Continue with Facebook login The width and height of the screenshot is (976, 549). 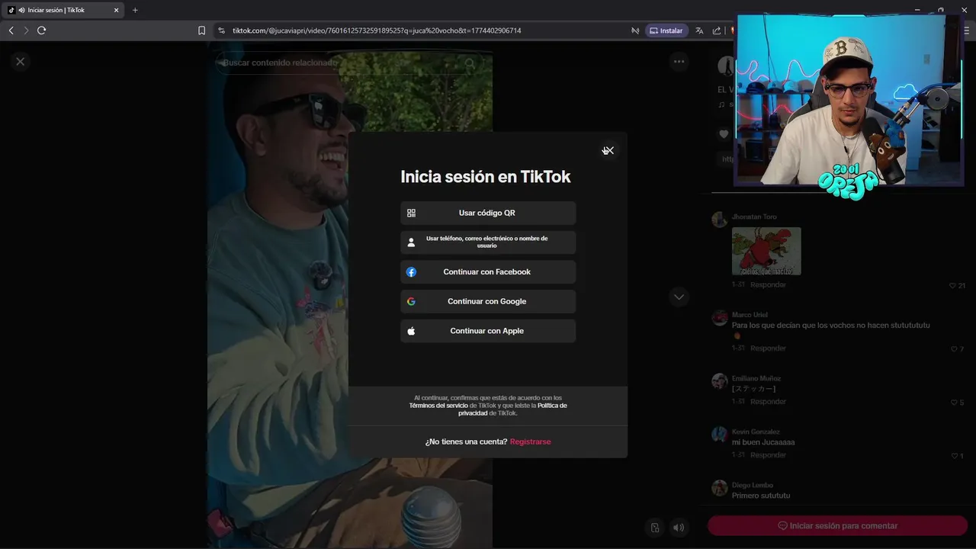(488, 272)
